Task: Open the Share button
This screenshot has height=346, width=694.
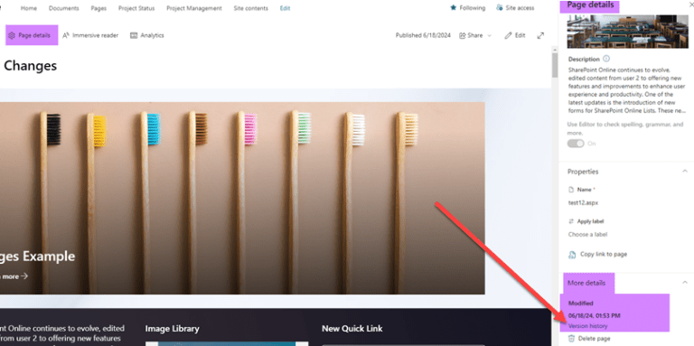Action: 471,35
